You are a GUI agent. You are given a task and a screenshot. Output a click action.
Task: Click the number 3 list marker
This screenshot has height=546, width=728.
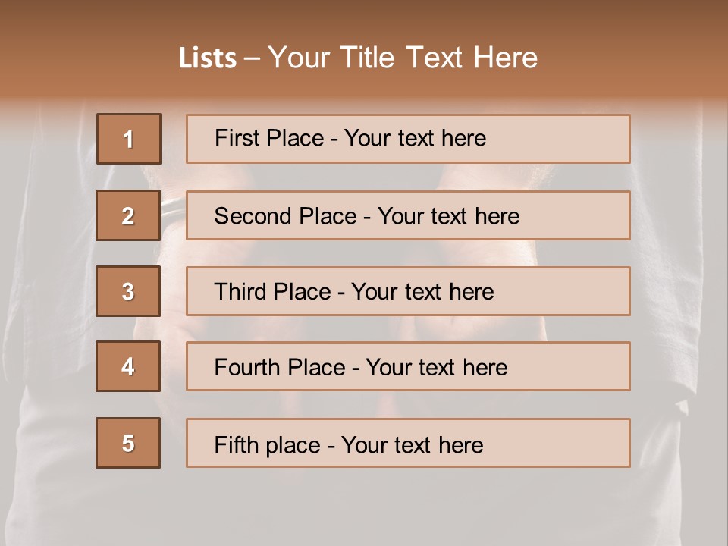(128, 291)
